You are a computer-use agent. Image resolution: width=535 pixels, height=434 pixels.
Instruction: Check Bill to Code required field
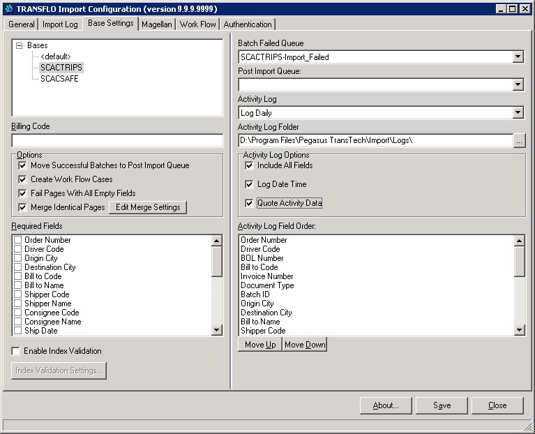(17, 276)
